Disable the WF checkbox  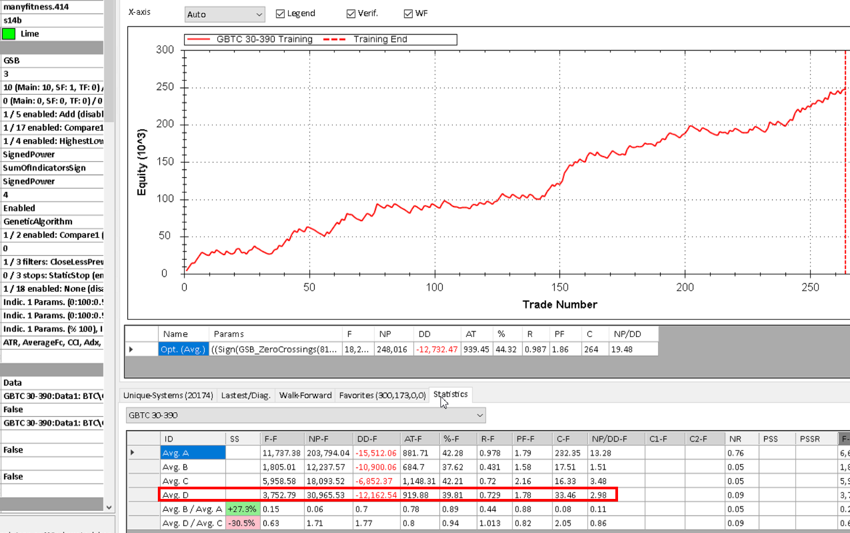click(408, 14)
